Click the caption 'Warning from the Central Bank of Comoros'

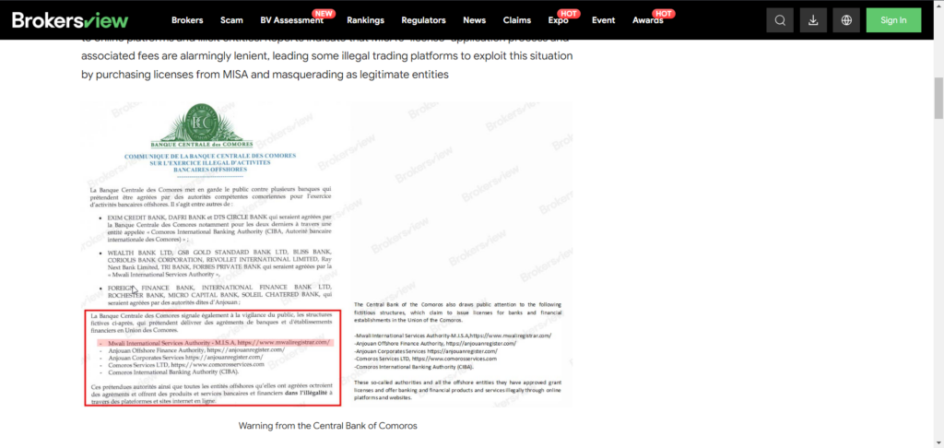click(x=327, y=426)
